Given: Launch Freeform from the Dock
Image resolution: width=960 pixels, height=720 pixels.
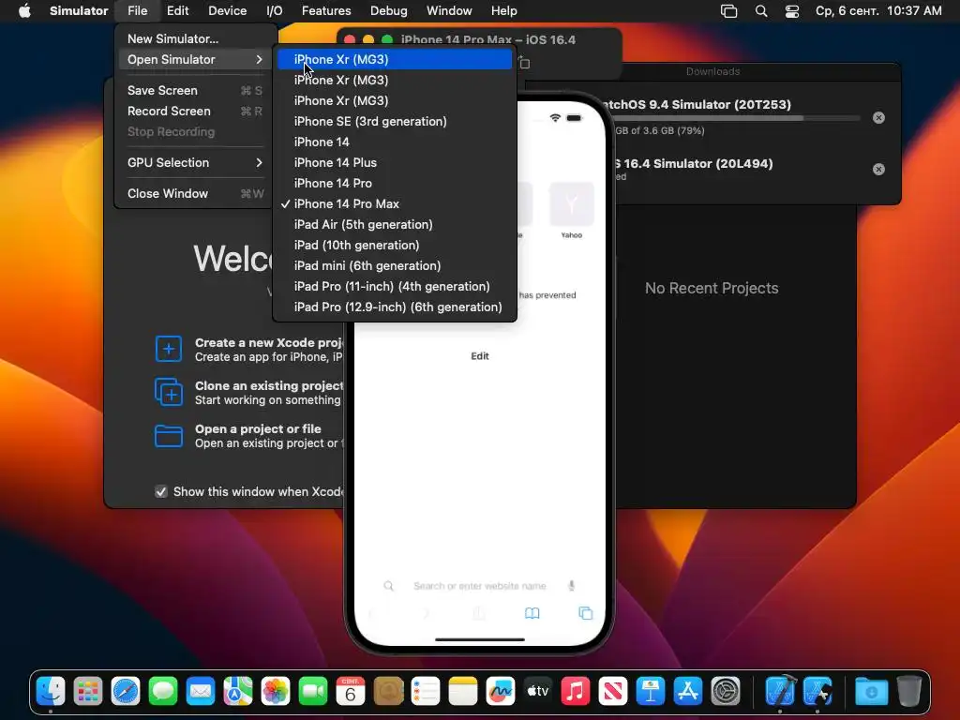Looking at the screenshot, I should tap(501, 692).
